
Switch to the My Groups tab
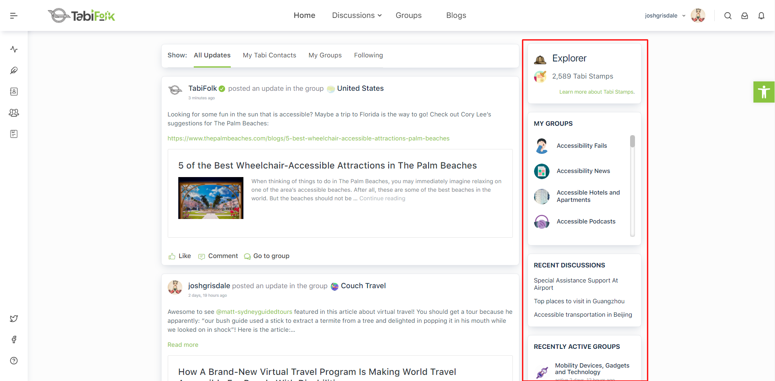pos(325,55)
